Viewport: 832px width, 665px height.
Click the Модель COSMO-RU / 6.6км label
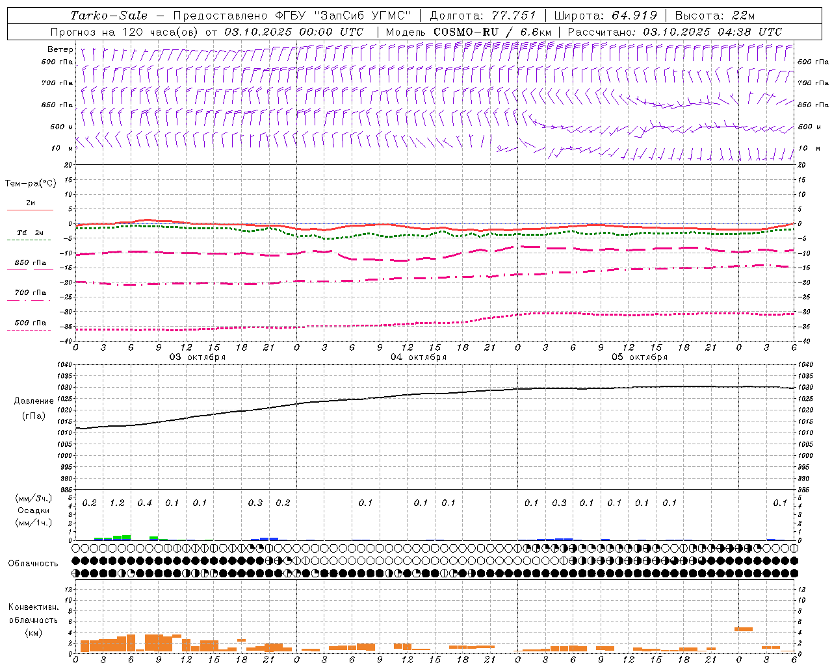click(469, 32)
